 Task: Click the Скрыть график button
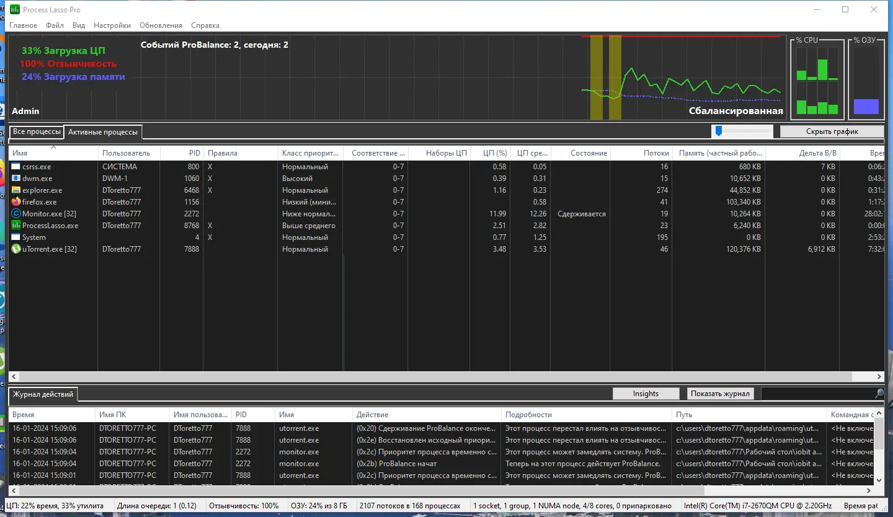click(x=832, y=131)
